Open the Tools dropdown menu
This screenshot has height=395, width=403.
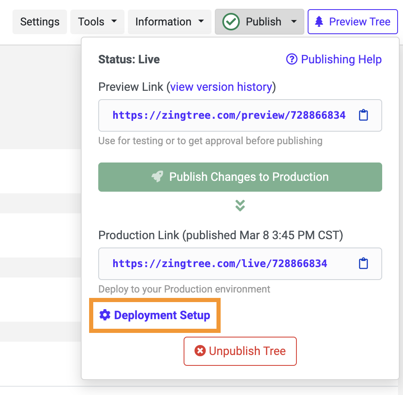(x=97, y=22)
